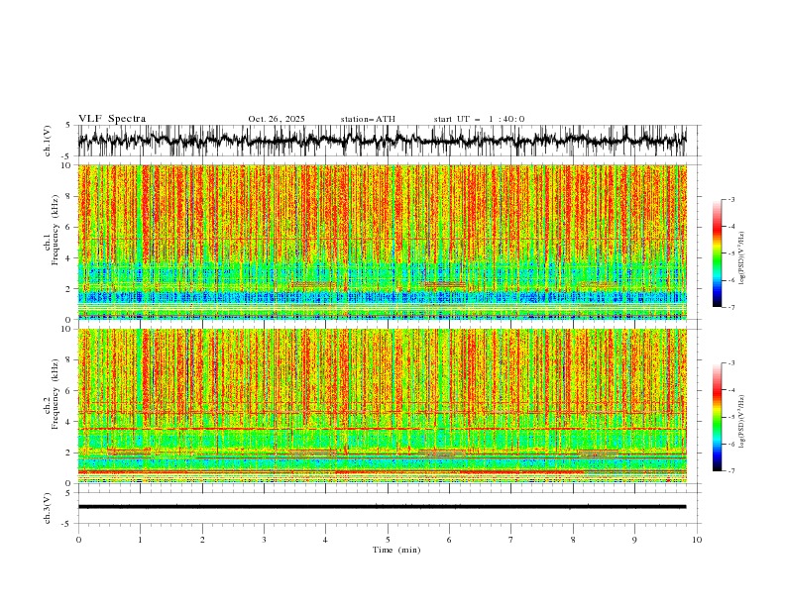The height and width of the screenshot is (606, 785).
Task: Click the 'ch.1(V)' waveform axis label
Action: pyautogui.click(x=48, y=141)
